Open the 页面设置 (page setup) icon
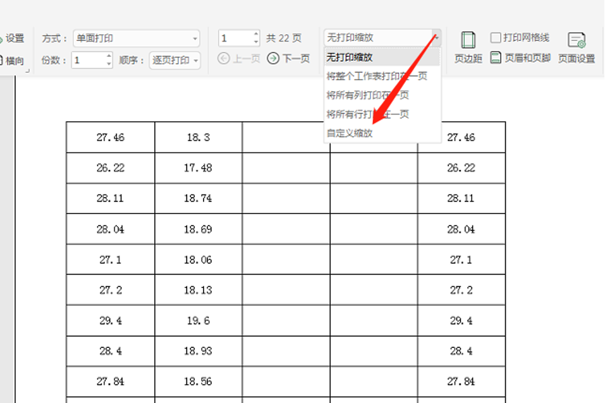This screenshot has height=403, width=605. tap(576, 45)
